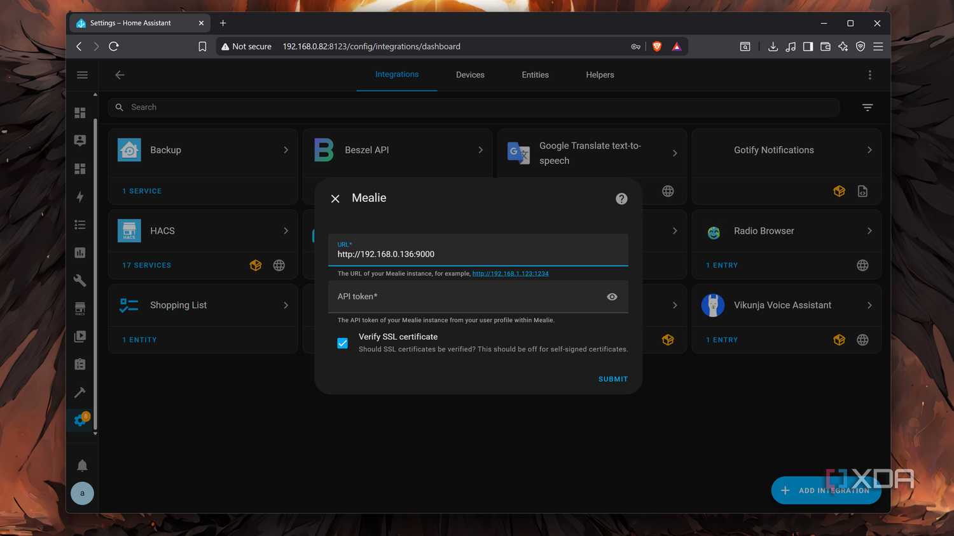This screenshot has width=954, height=536.
Task: Click the help question mark in Mealie dialog
Action: pos(621,199)
